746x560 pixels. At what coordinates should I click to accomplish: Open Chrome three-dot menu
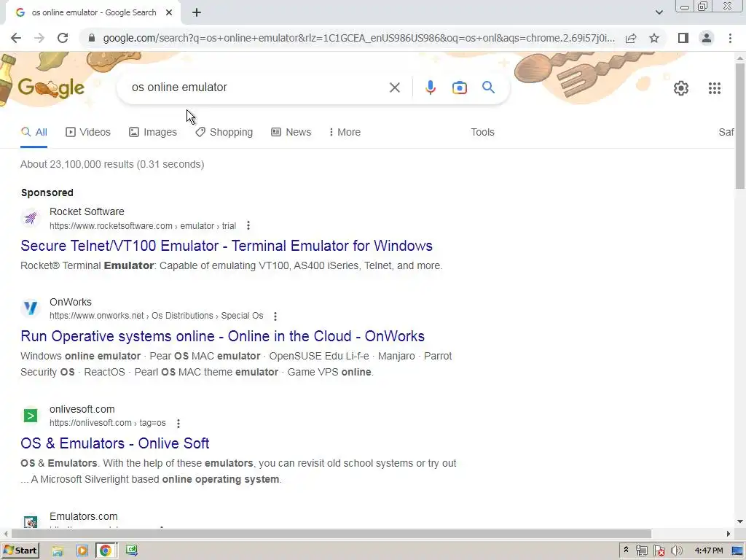tap(730, 38)
